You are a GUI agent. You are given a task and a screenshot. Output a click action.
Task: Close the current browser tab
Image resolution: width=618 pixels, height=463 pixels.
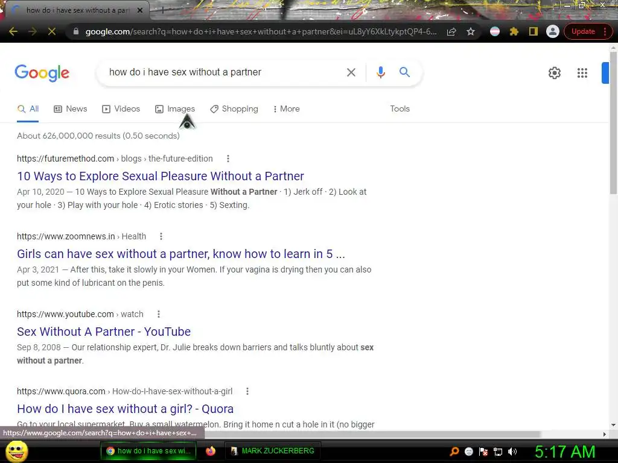[x=140, y=10]
